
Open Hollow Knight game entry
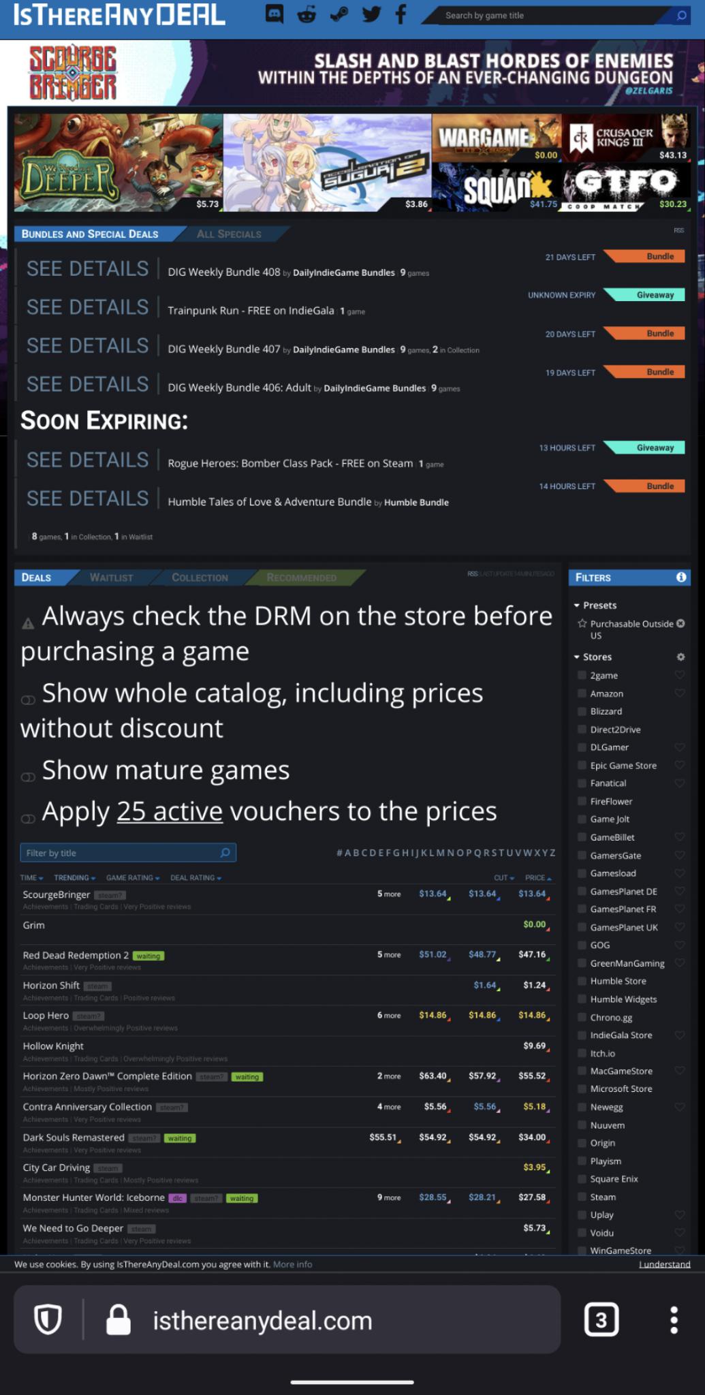click(53, 1046)
